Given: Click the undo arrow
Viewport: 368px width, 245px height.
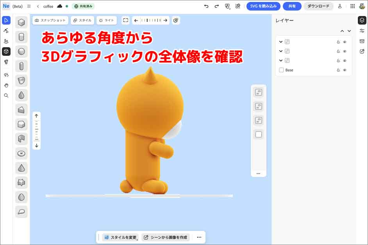Looking at the screenshot, I should point(206,6).
